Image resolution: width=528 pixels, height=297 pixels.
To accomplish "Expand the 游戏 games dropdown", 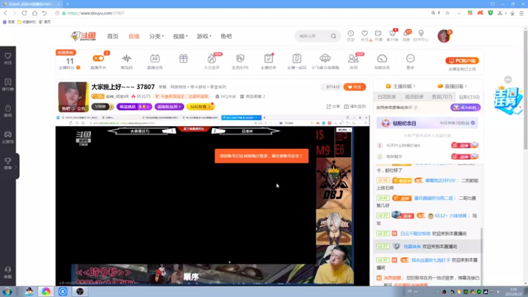I will pyautogui.click(x=204, y=36).
